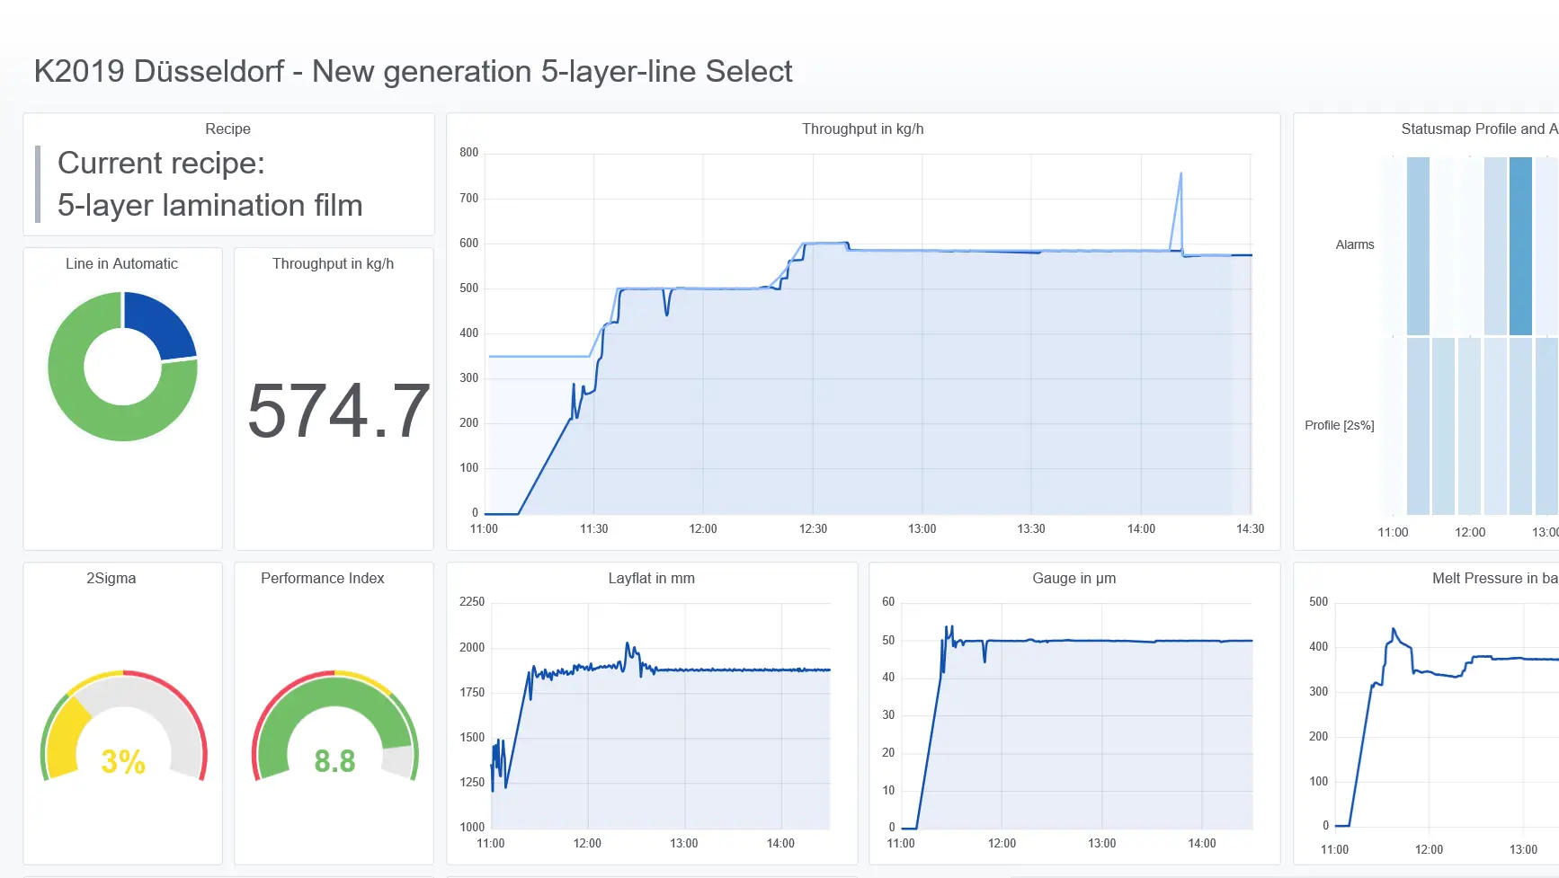Viewport: 1559px width, 878px height.
Task: Click the 8.8 Performance Index gauge value
Action: click(334, 761)
